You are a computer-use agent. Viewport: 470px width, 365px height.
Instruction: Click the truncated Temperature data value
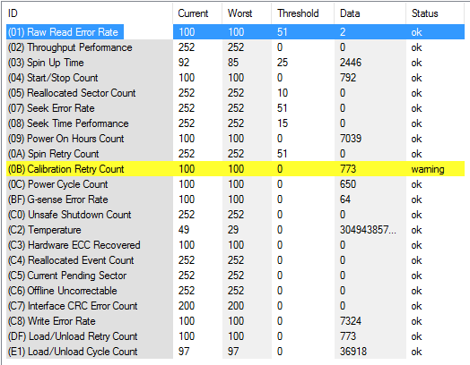(x=368, y=230)
